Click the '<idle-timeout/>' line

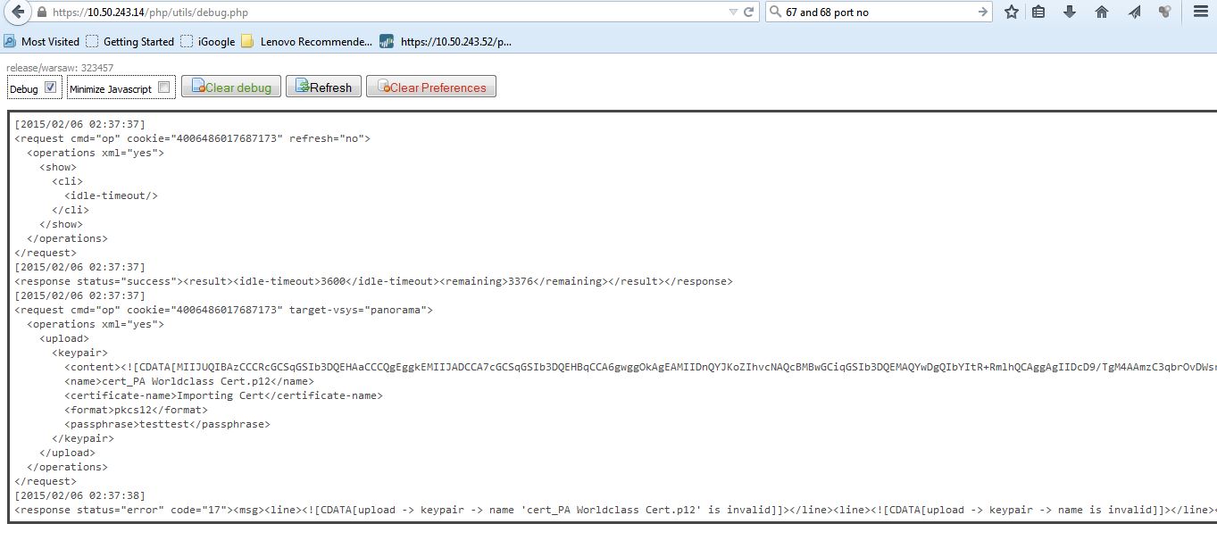click(111, 195)
